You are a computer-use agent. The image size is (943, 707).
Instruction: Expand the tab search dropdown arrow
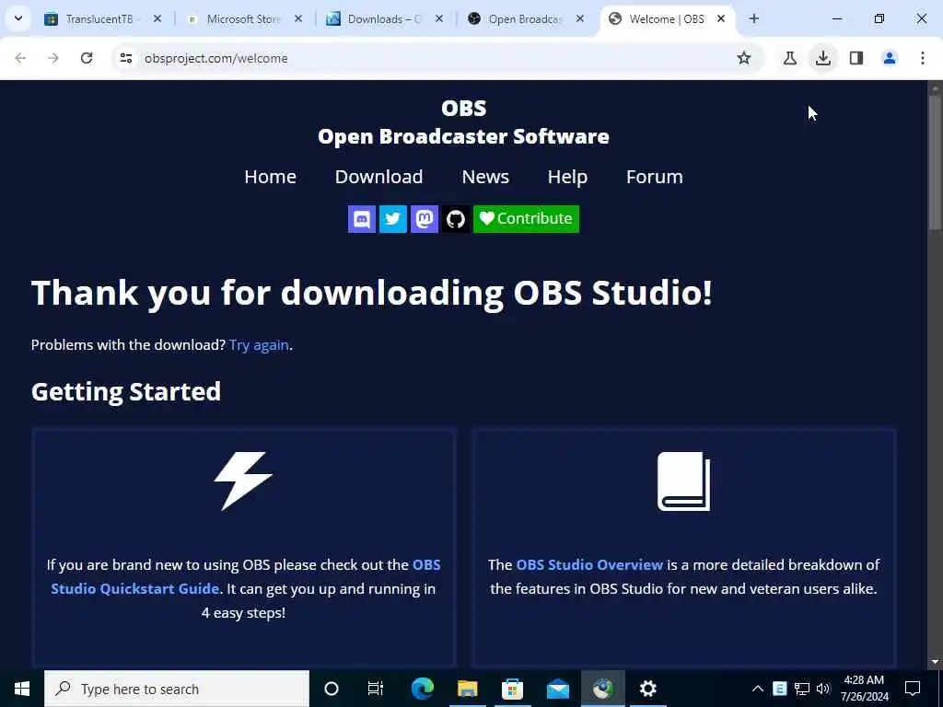(18, 18)
